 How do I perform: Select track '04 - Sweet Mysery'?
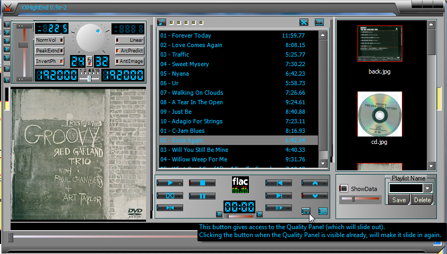click(238, 64)
